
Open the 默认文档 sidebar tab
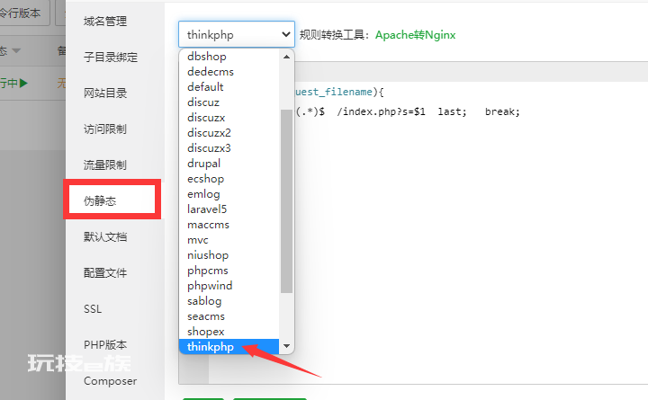[x=105, y=236]
